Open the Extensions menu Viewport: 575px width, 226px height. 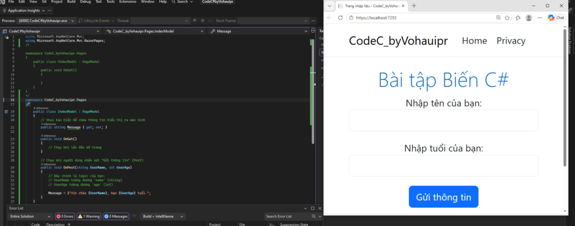(127, 2)
